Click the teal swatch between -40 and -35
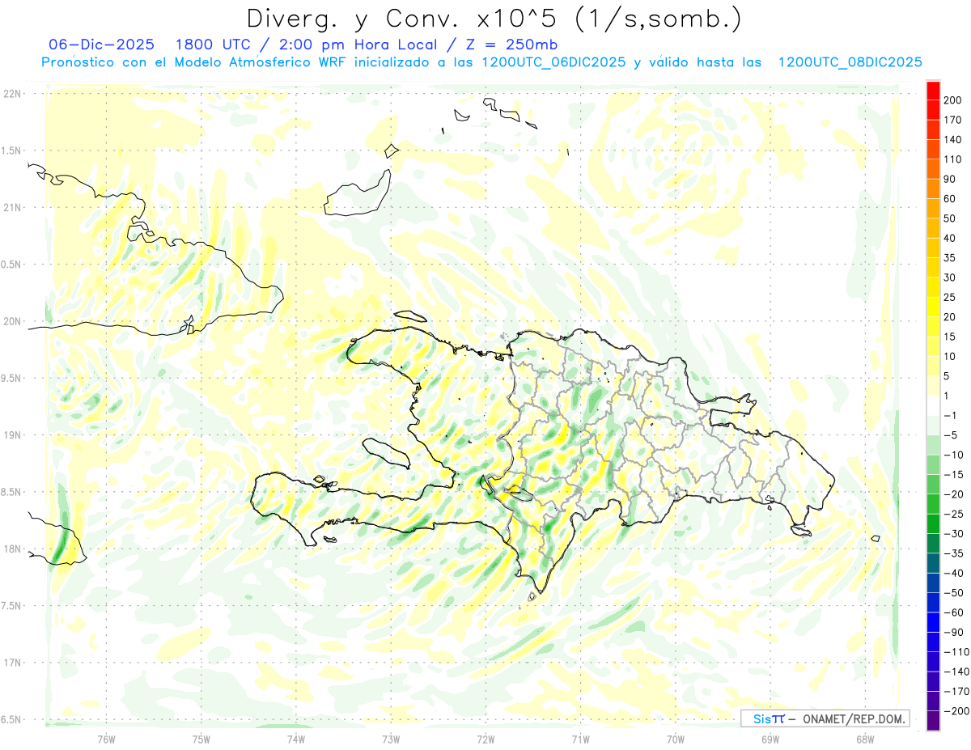The width and height of the screenshot is (971, 750). pos(933,562)
